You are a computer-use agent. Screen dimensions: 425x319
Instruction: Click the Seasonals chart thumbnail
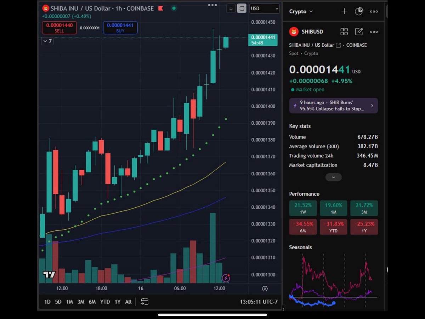(333, 280)
